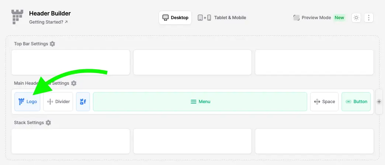Select the Button element
Image resolution: width=385 pixels, height=165 pixels.
(x=356, y=102)
